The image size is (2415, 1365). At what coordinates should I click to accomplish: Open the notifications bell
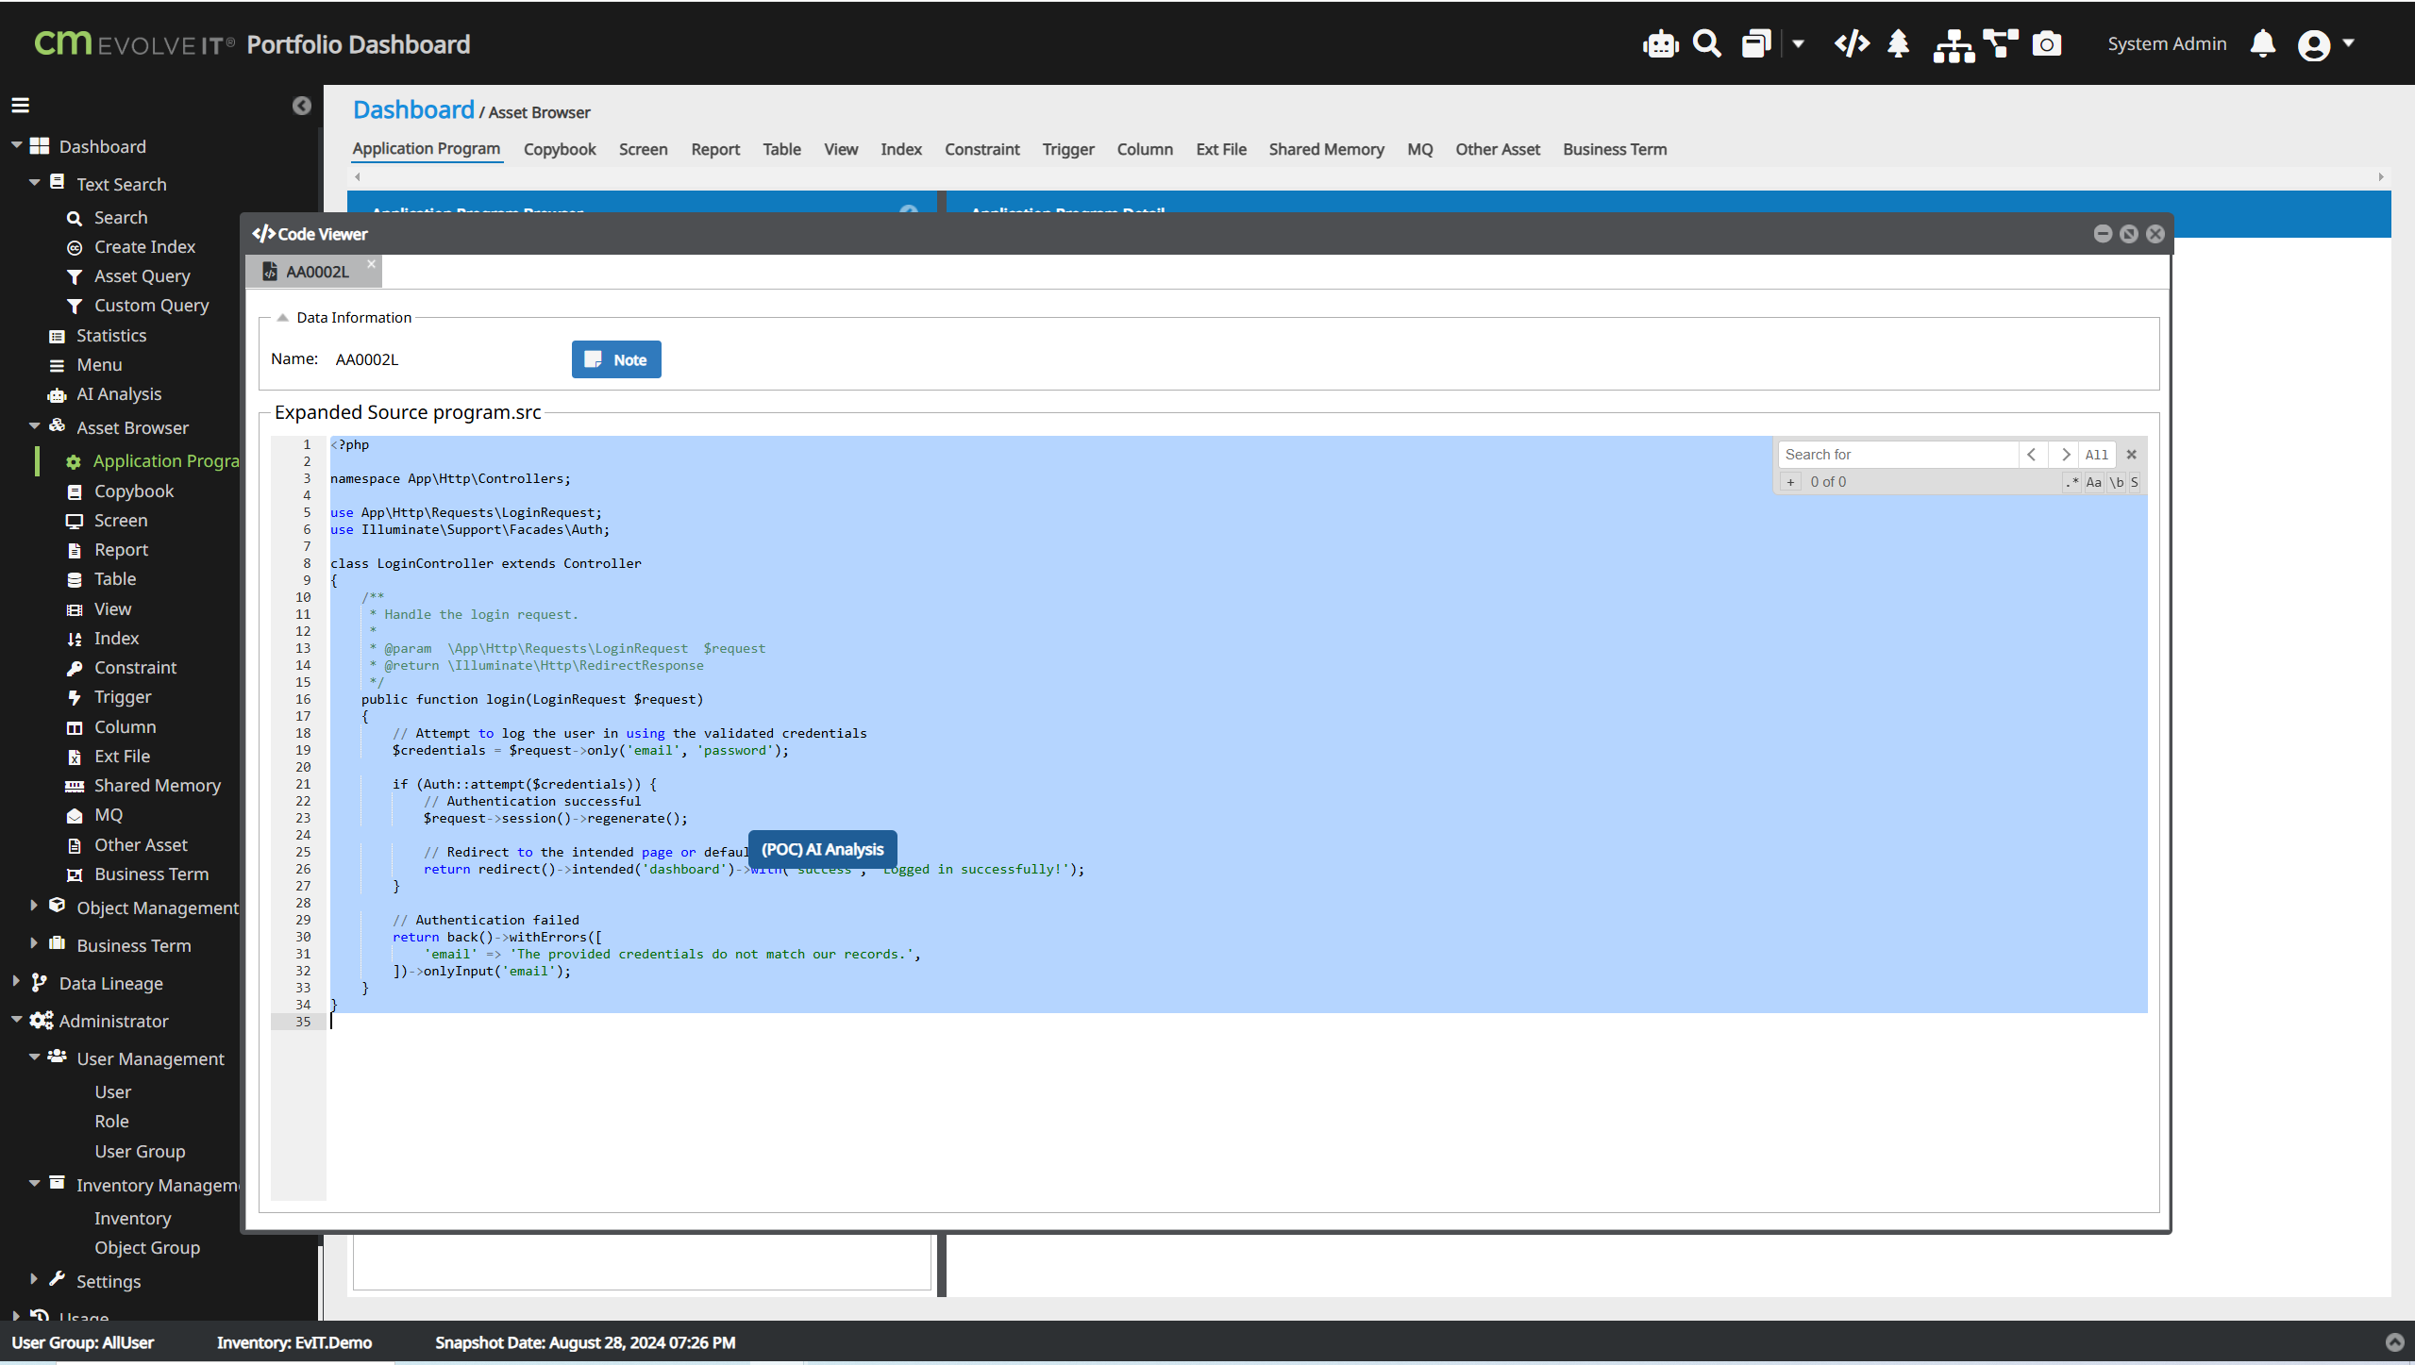coord(2262,43)
